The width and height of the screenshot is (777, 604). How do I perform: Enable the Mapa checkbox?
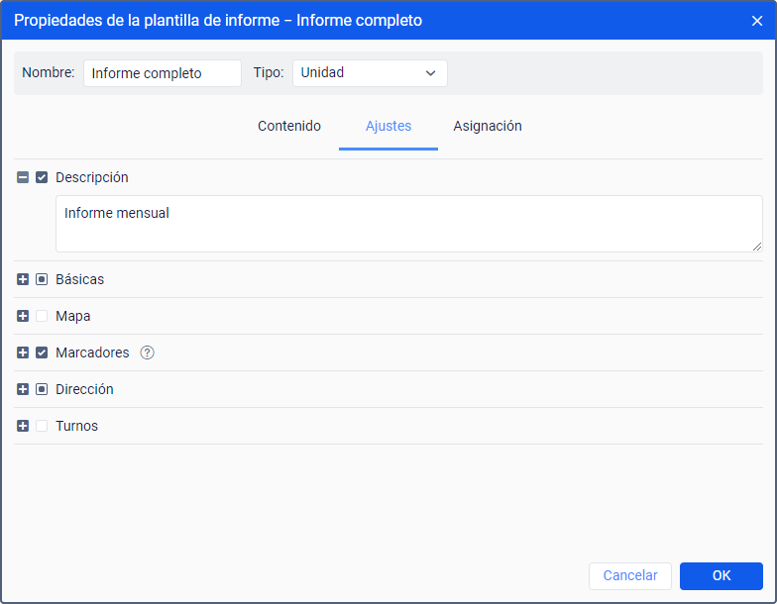point(42,316)
